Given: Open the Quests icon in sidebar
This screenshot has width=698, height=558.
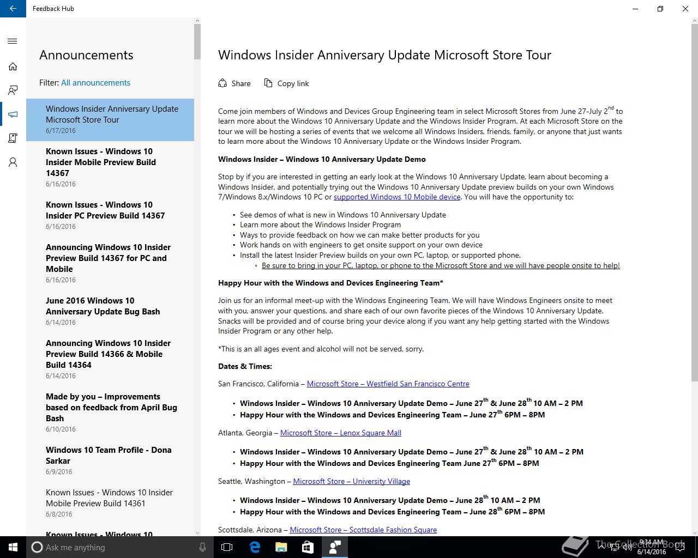Looking at the screenshot, I should click(13, 138).
